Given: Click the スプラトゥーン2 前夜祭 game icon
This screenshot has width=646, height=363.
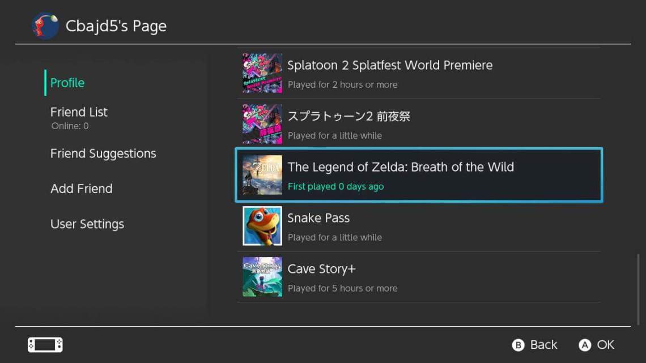Looking at the screenshot, I should click(x=262, y=124).
